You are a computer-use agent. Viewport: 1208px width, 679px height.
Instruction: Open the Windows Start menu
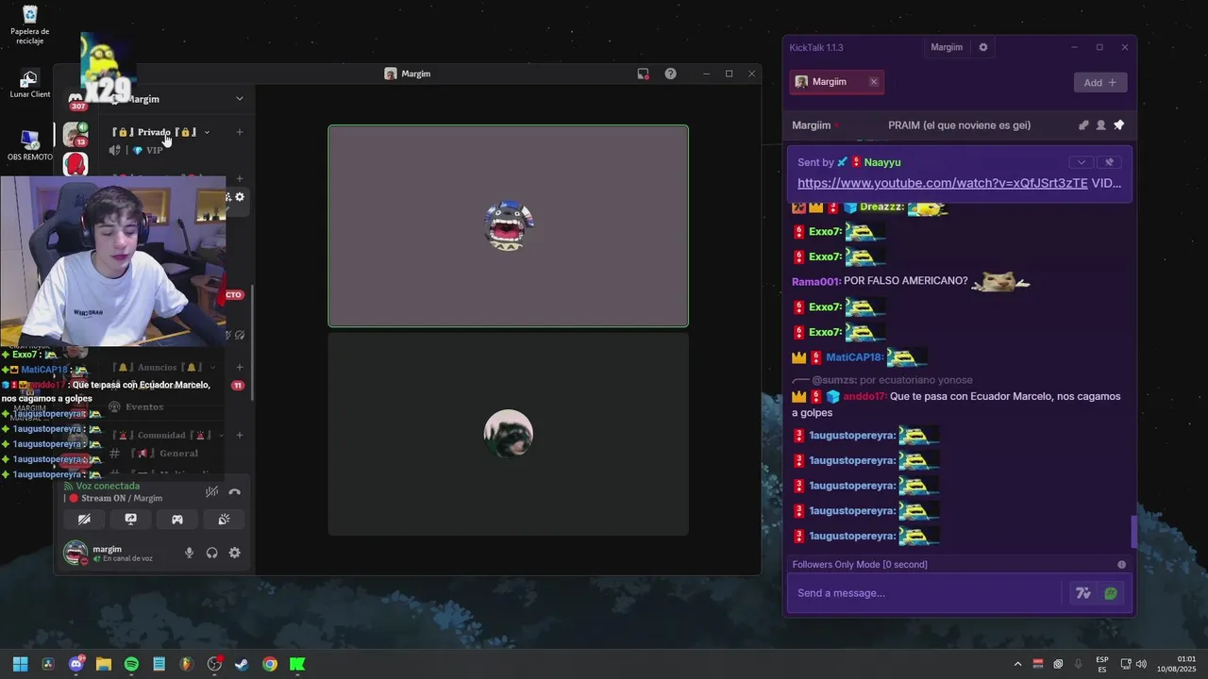pos(20,664)
